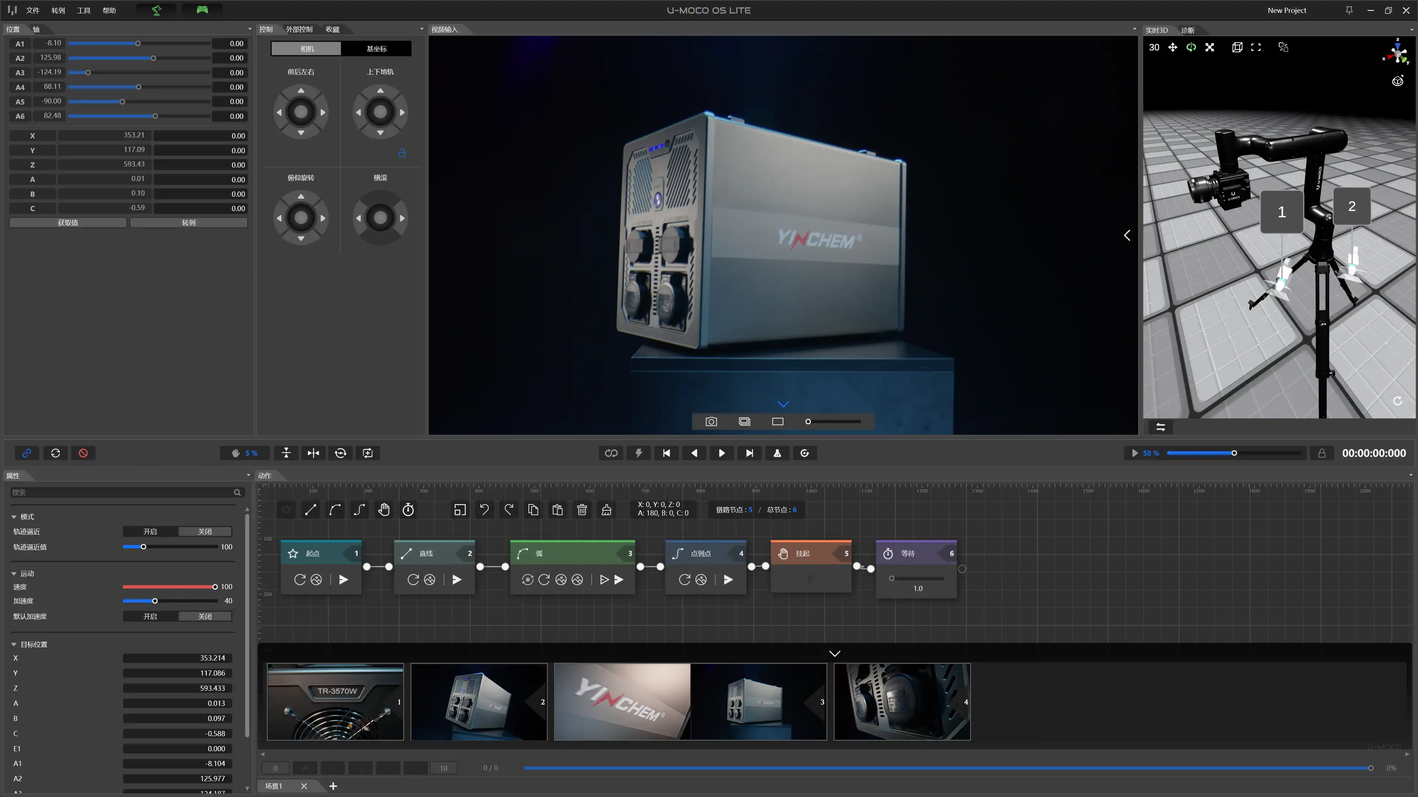Switch to the 诊断 tab
This screenshot has width=1418, height=797.
(1188, 30)
